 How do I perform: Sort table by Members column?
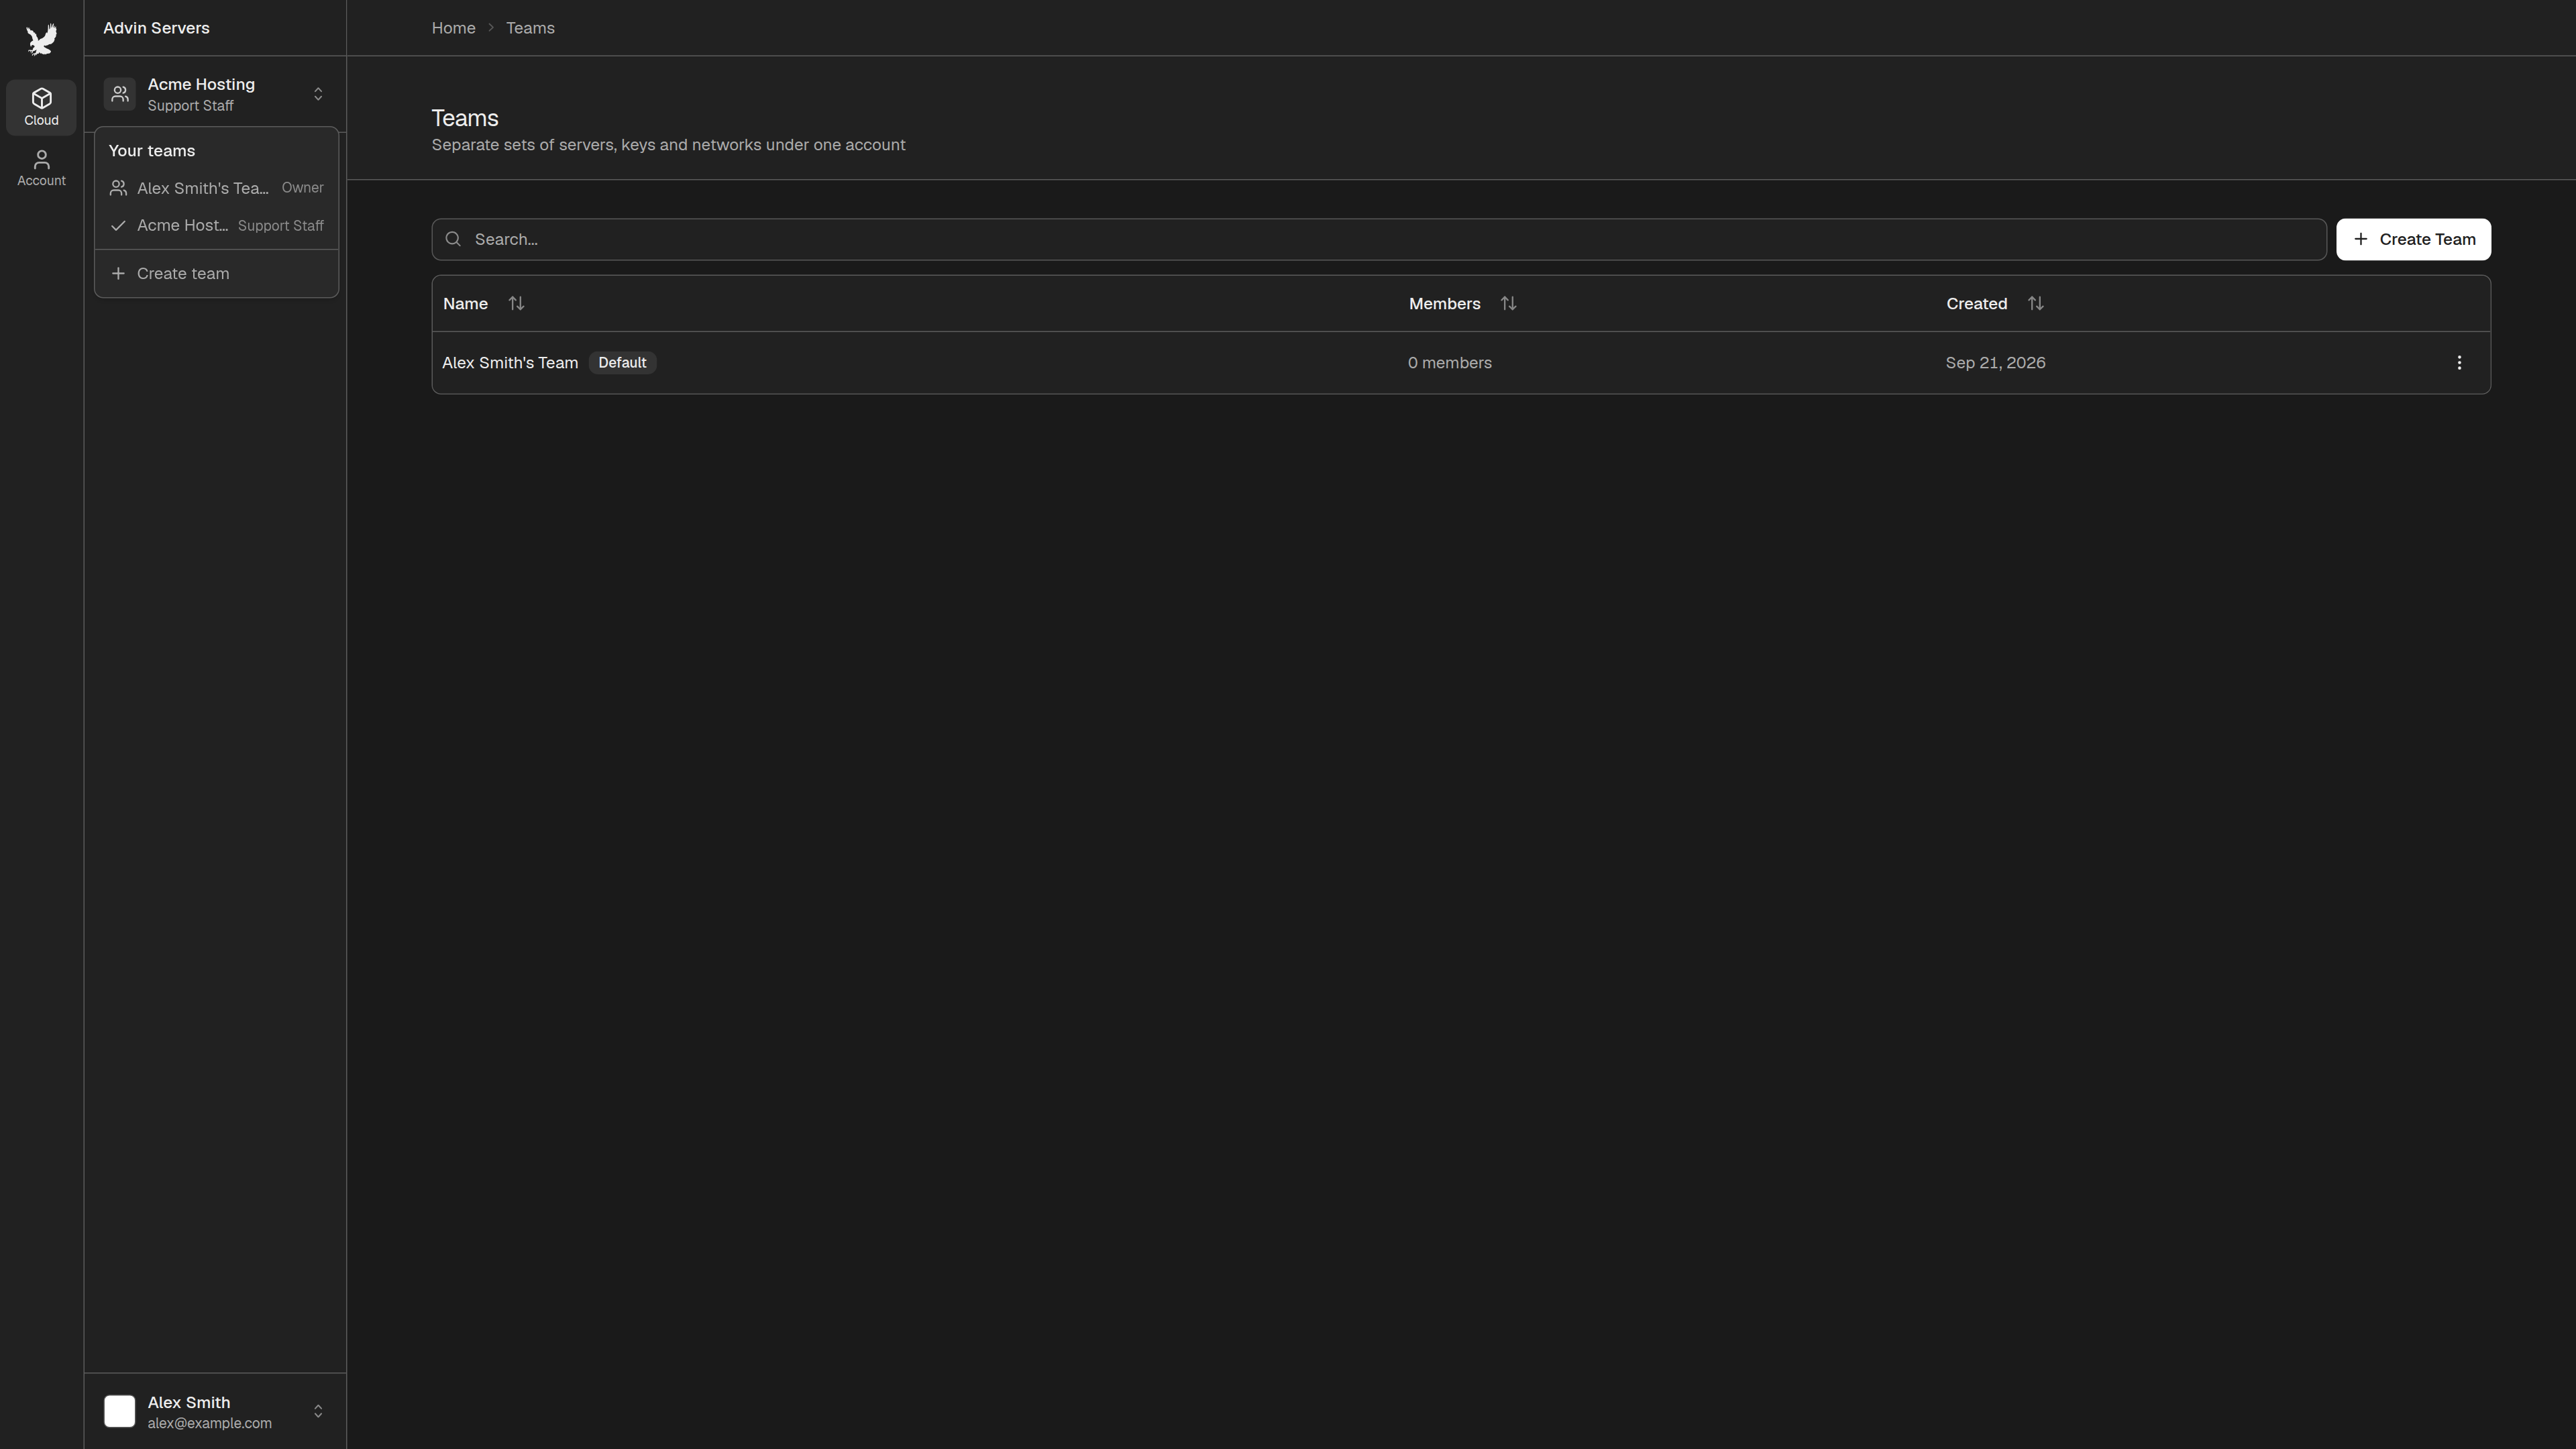tap(1508, 303)
